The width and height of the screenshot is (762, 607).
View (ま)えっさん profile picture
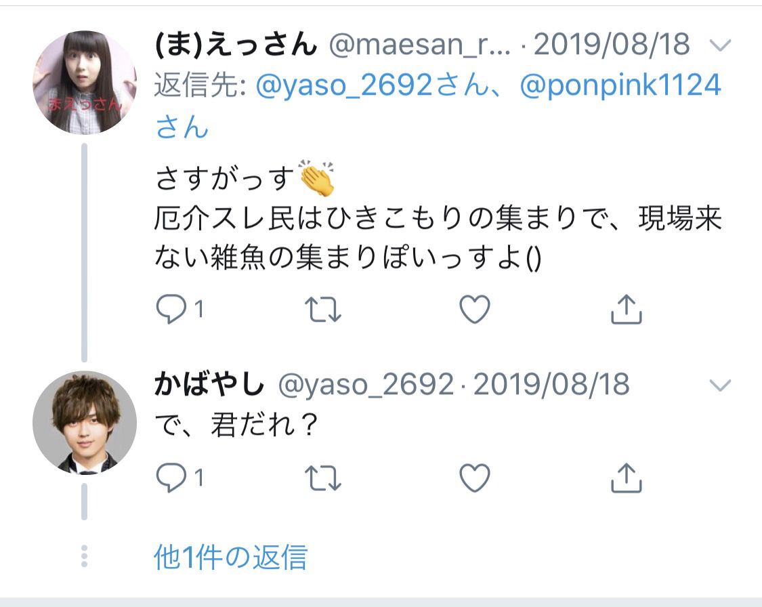pyautogui.click(x=85, y=82)
